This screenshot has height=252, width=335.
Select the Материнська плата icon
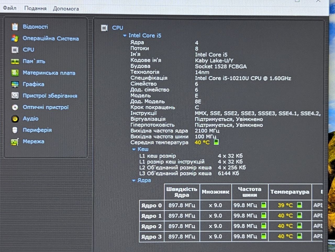point(15,73)
